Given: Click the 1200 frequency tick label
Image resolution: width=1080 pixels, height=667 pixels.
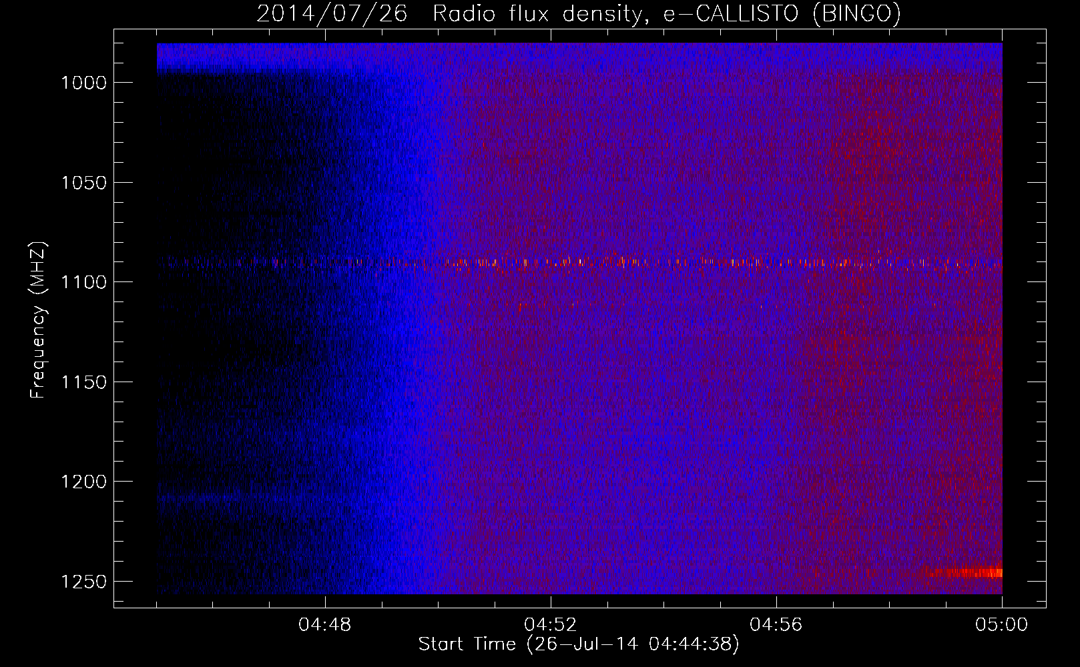Looking at the screenshot, I should click(x=84, y=482).
